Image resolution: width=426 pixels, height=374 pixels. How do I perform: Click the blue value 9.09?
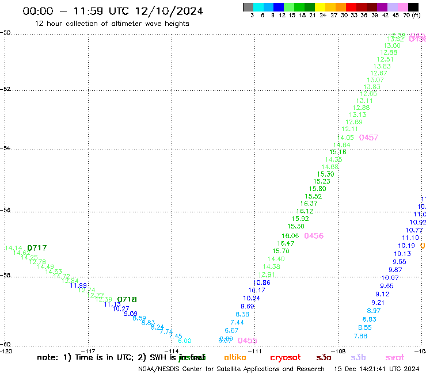click(131, 314)
